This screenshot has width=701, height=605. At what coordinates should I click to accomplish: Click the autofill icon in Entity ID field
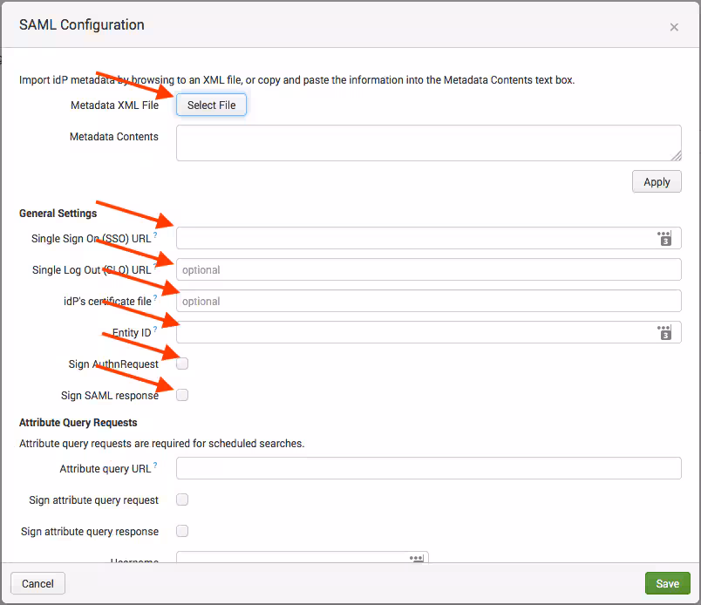(x=664, y=332)
